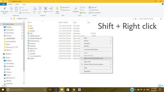Switch to large icons view in the status bar

162,86
